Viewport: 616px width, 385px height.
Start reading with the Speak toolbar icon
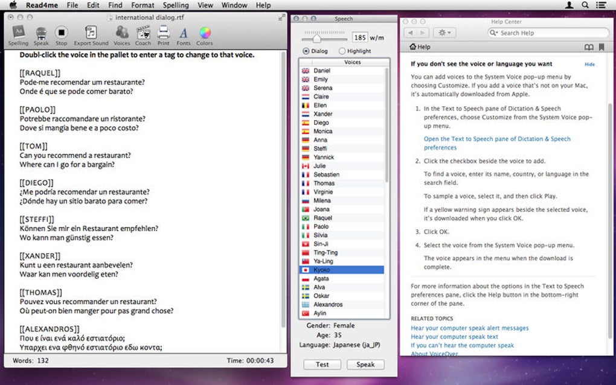(41, 33)
